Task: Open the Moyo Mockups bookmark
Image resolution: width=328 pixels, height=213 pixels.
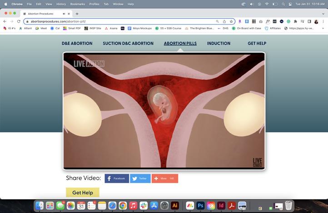Action: coord(140,28)
